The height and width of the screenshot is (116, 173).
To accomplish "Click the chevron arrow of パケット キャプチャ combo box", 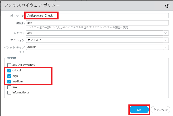I will (165, 47).
